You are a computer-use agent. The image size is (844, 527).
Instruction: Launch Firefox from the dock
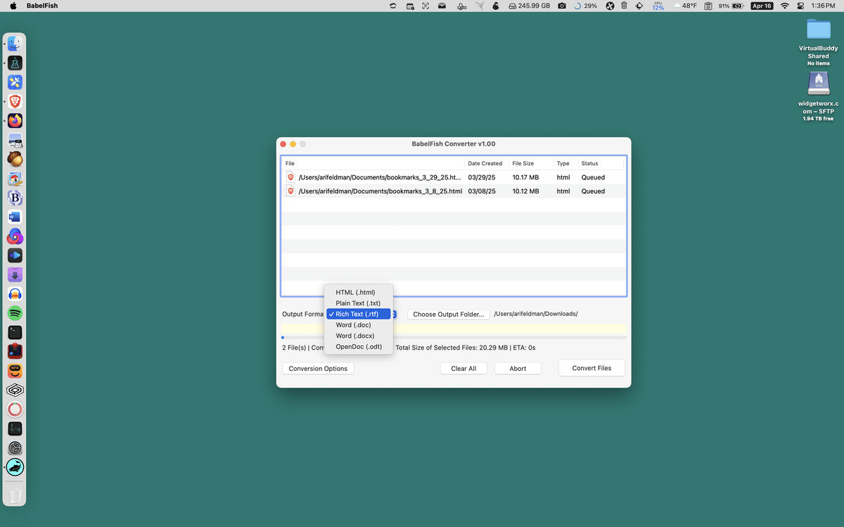click(15, 120)
